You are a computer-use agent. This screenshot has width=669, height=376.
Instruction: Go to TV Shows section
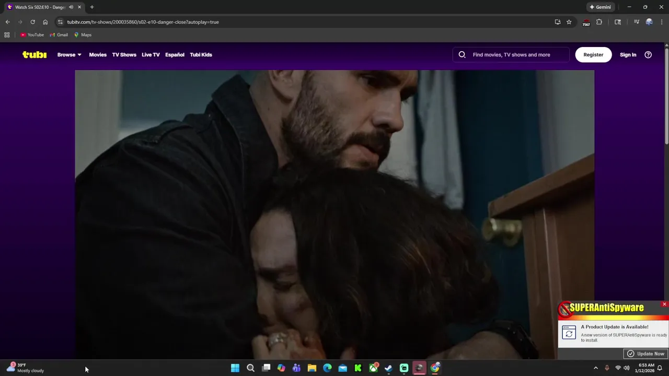pos(124,55)
